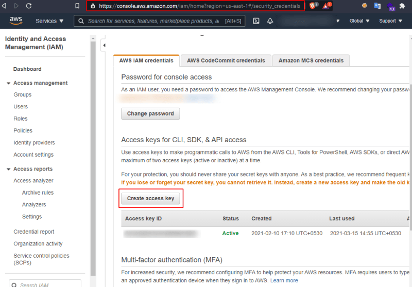The height and width of the screenshot is (287, 412).
Task: Click the magnifier icon in the AWS search bar
Action: 81,21
